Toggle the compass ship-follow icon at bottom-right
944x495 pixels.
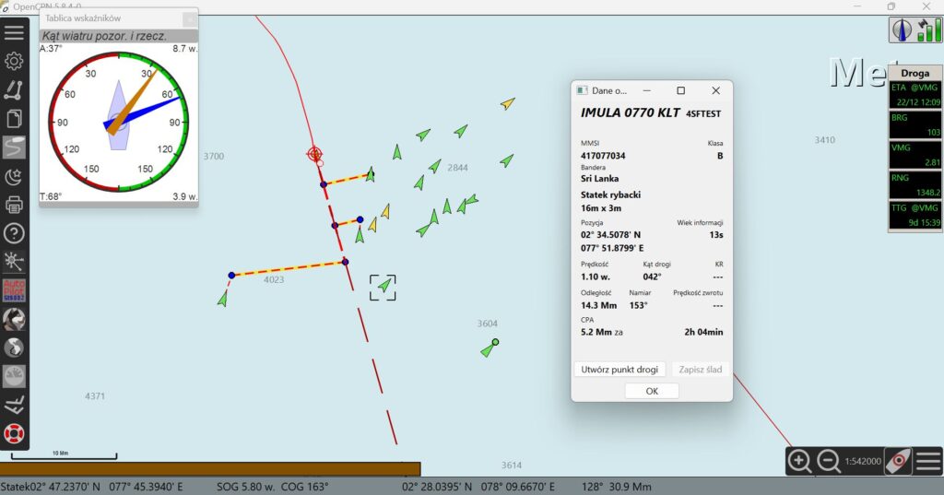point(898,461)
